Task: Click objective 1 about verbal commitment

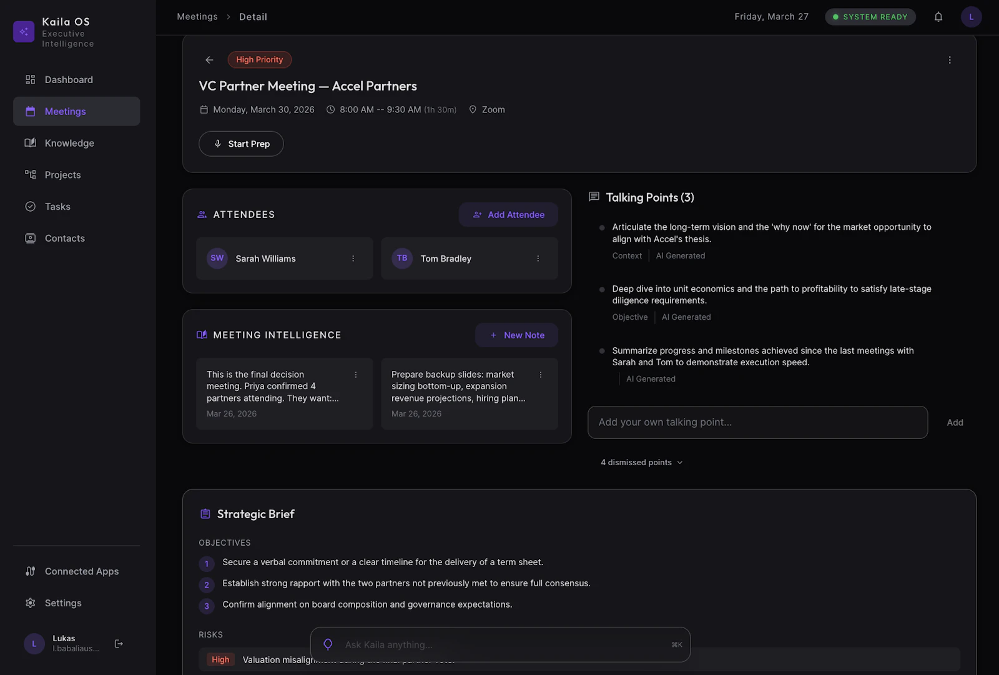Action: coord(383,563)
